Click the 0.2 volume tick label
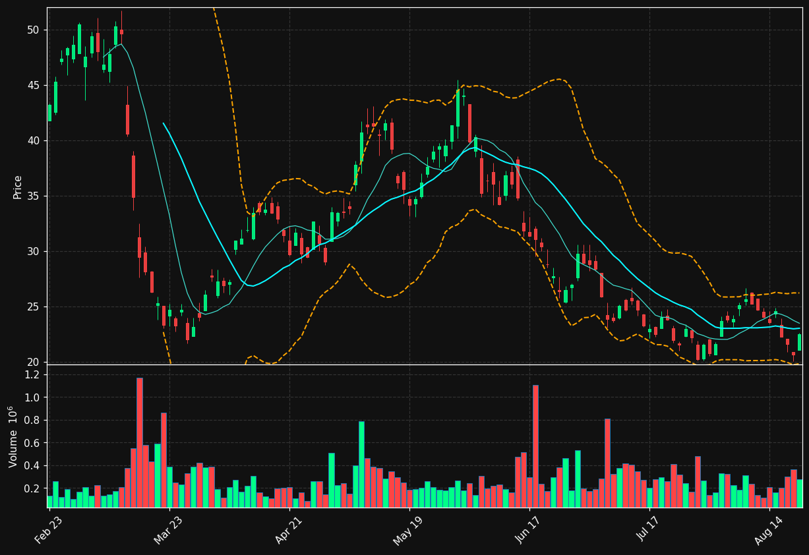This screenshot has width=809, height=555. tap(31, 488)
